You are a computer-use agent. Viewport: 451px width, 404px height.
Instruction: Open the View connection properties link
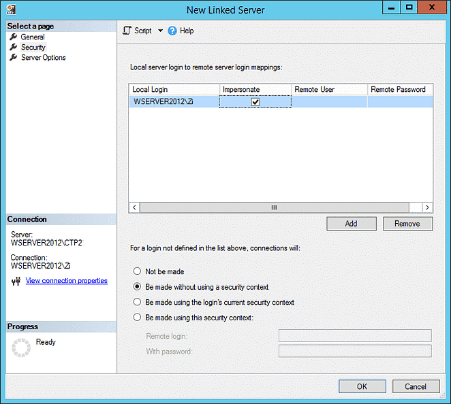click(x=67, y=280)
